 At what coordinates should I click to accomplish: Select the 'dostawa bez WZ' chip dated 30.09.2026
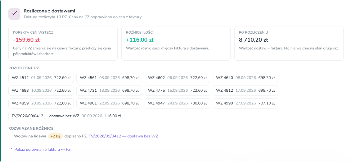click(x=66, y=116)
